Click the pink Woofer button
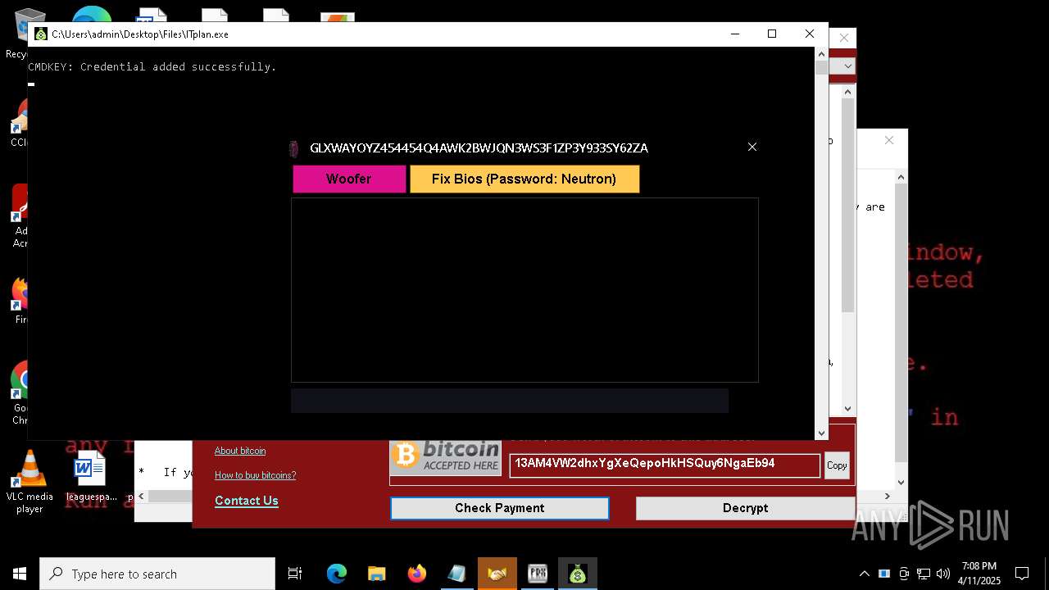 coord(349,179)
